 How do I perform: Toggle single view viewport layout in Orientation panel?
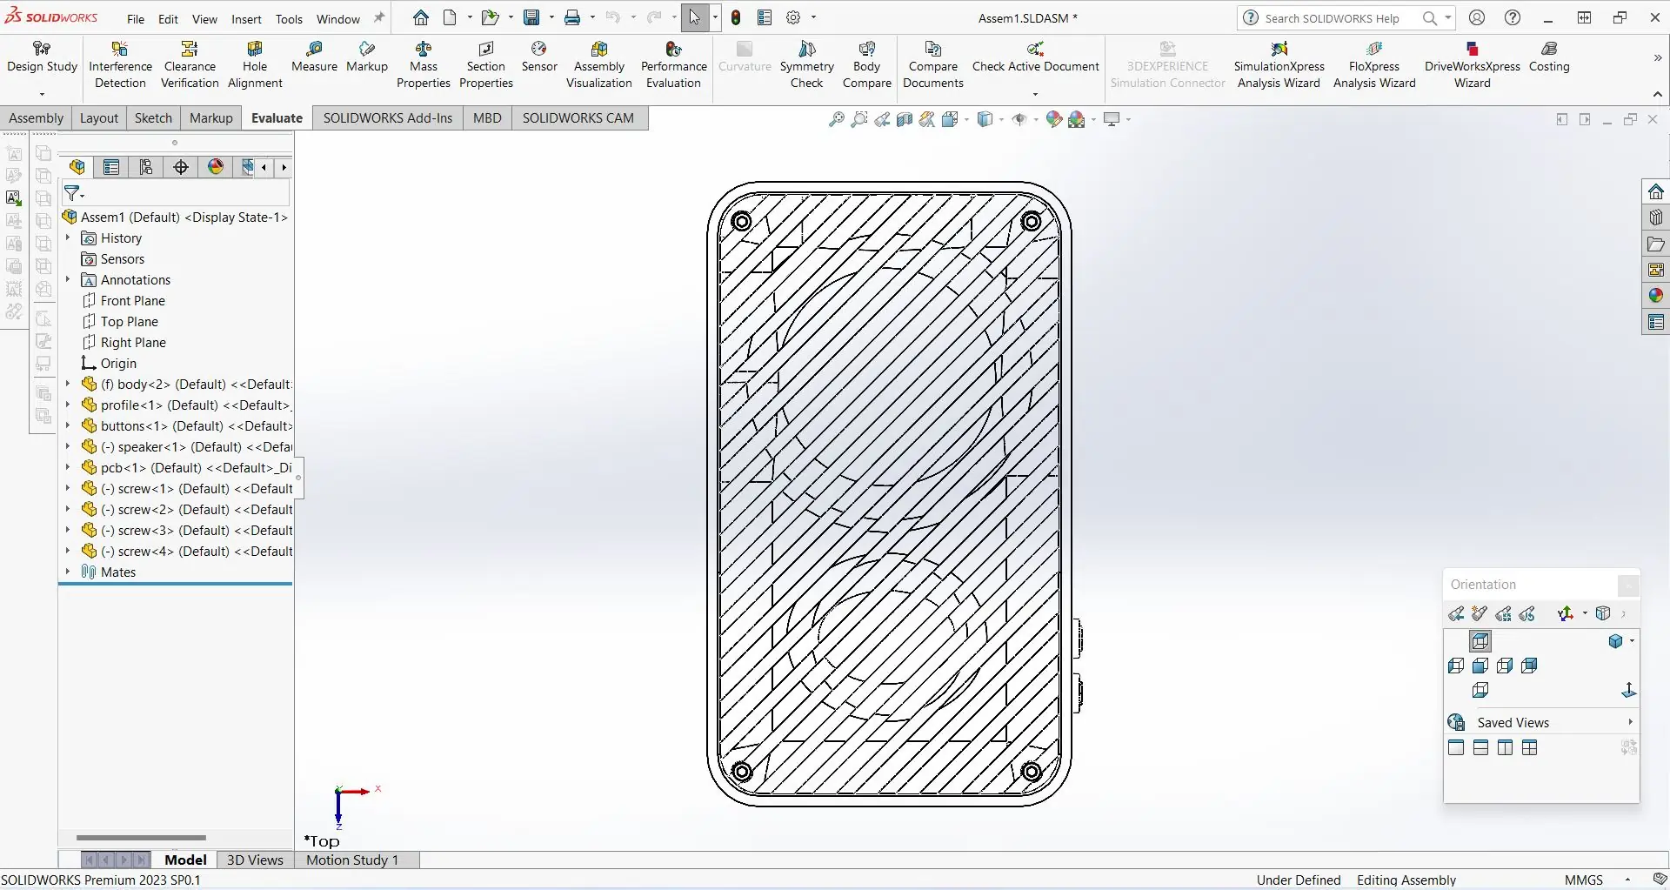pyautogui.click(x=1456, y=748)
